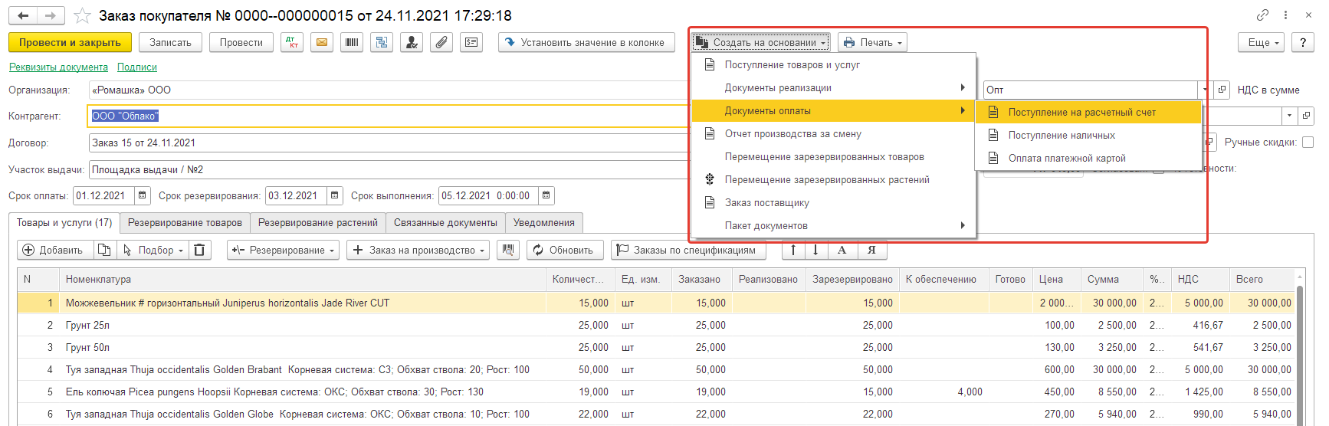The image size is (1329, 426).
Task: Delete row using trash can icon
Action: [x=199, y=250]
